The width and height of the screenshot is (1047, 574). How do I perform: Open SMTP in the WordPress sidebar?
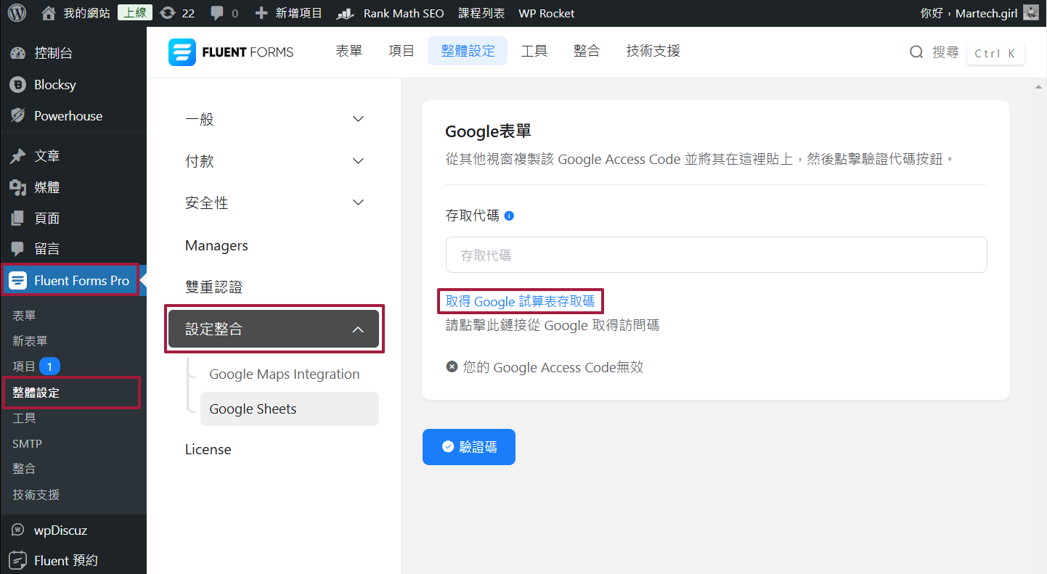coord(27,444)
